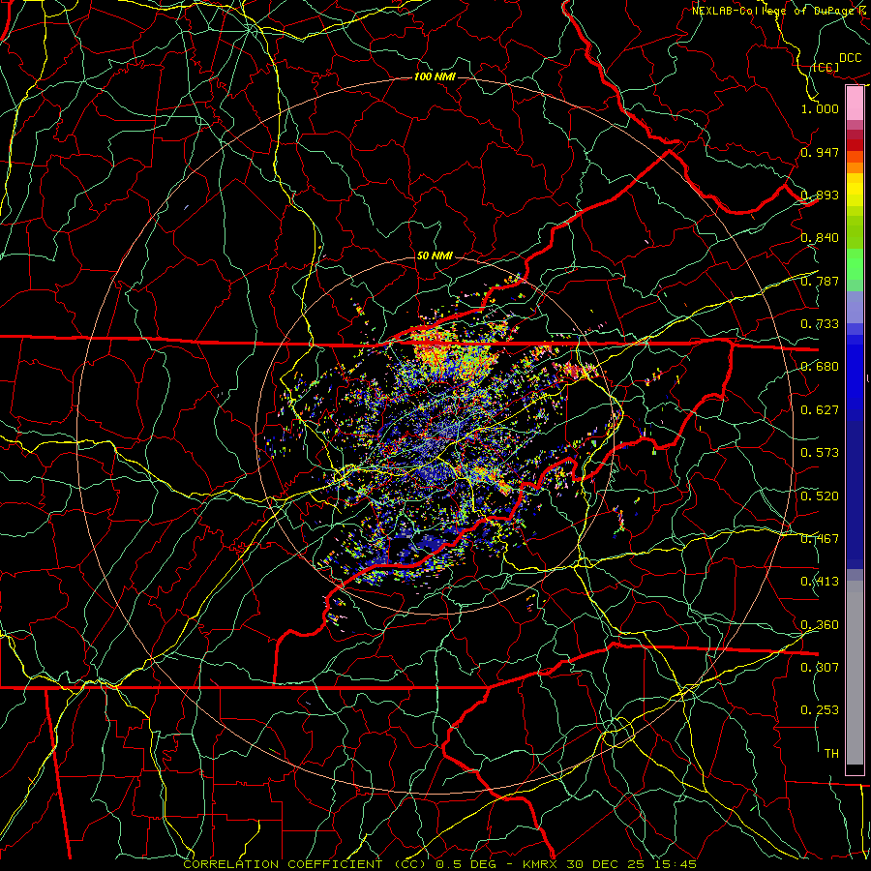Image resolution: width=871 pixels, height=871 pixels.
Task: Click the 0.467 scale value
Action: pyautogui.click(x=820, y=538)
